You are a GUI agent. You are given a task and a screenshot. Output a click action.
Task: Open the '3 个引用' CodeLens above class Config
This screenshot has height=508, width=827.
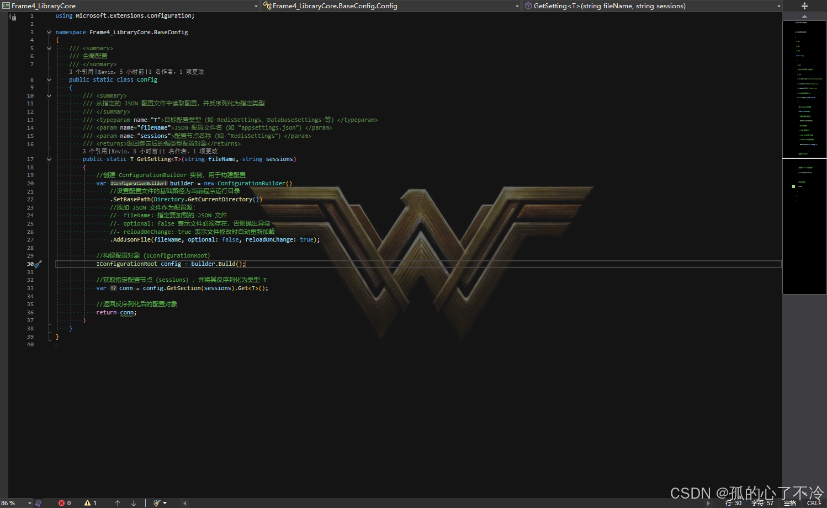click(81, 72)
